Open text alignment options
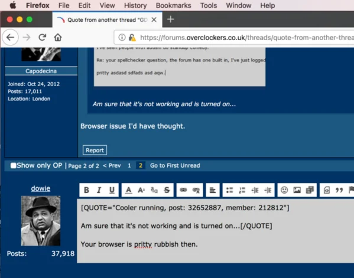The image size is (354, 278). click(213, 190)
